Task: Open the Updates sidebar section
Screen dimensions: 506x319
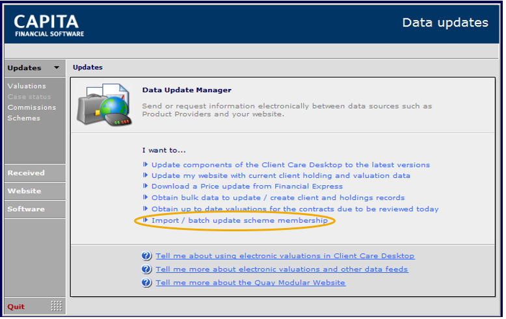Action: tap(35, 68)
